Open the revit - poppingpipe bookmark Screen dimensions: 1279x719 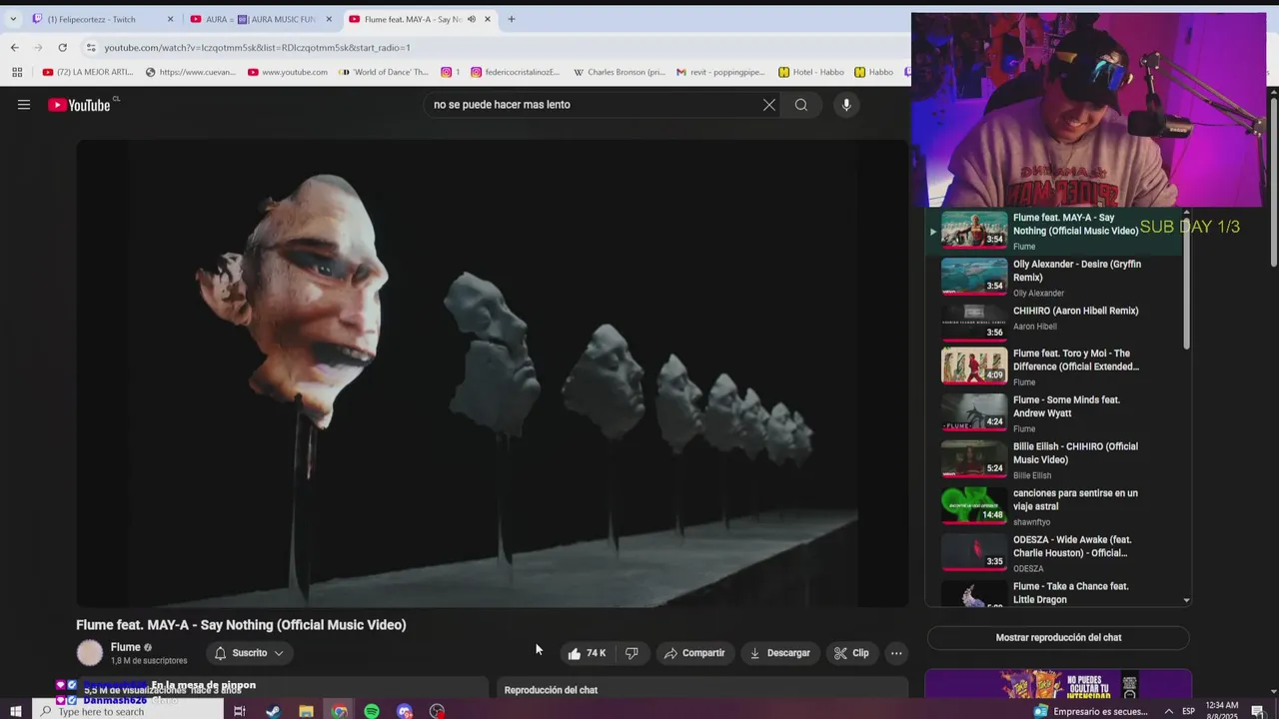tap(720, 72)
